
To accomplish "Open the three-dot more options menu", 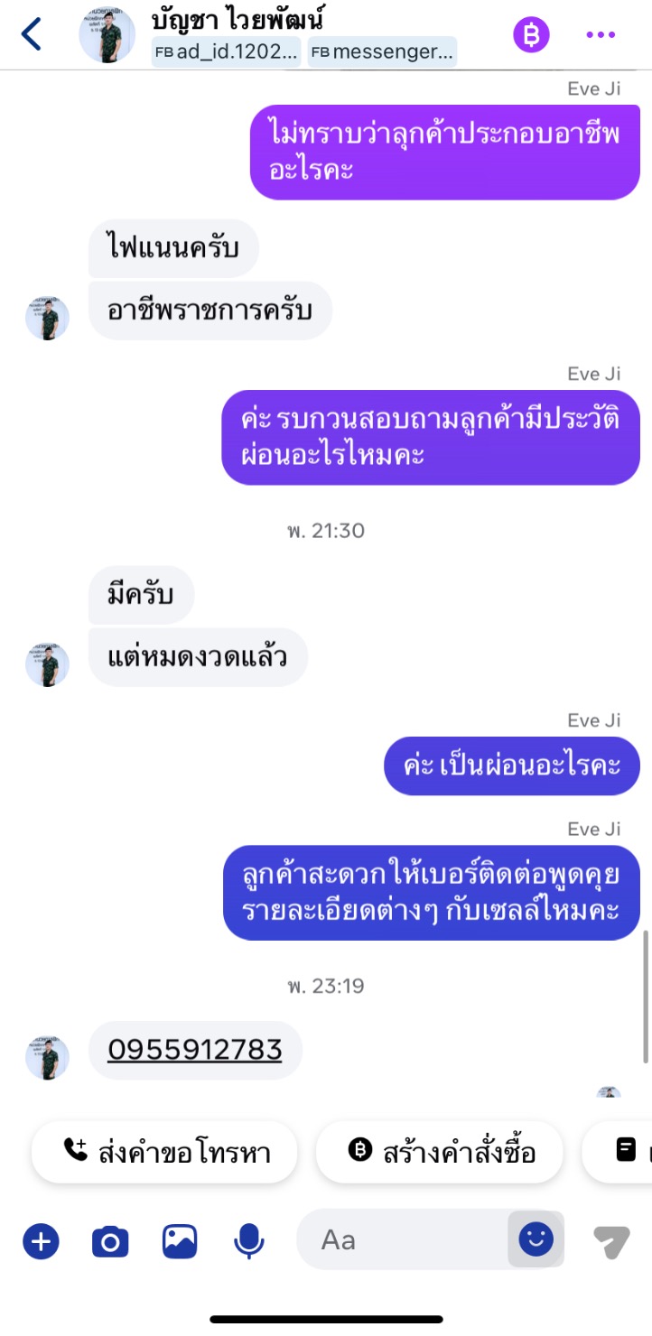I will (x=601, y=34).
